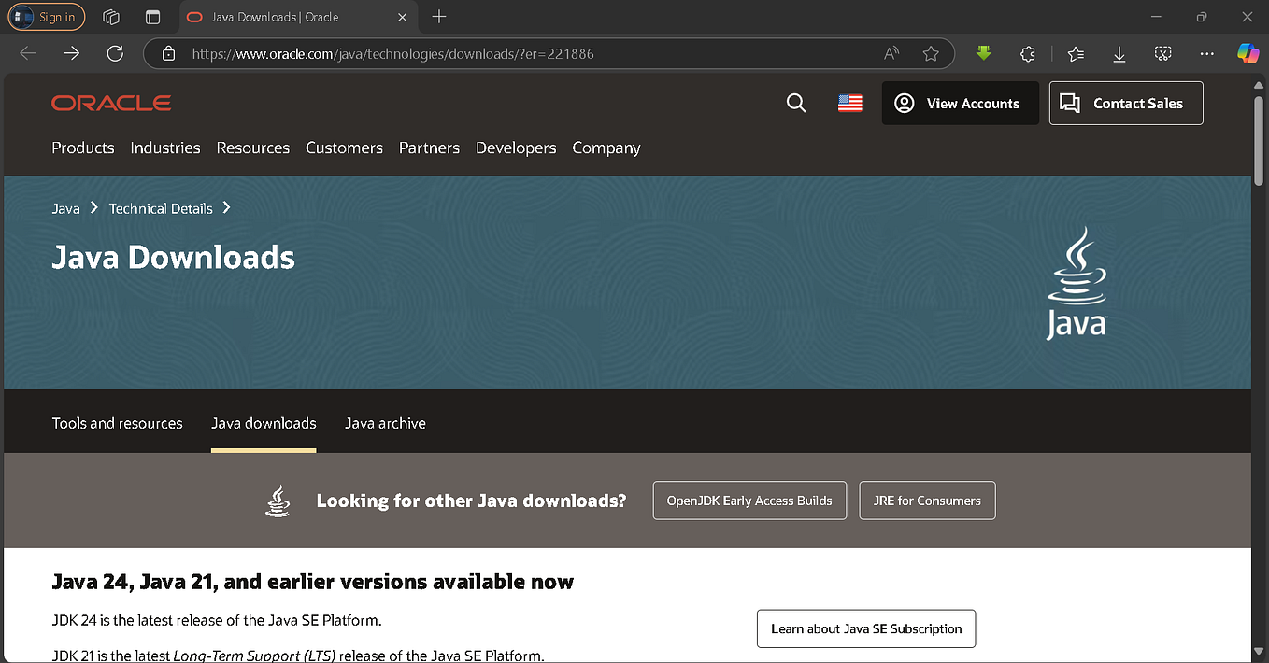This screenshot has height=663, width=1269.
Task: Open the View Accounts account icon
Action: pyautogui.click(x=904, y=103)
